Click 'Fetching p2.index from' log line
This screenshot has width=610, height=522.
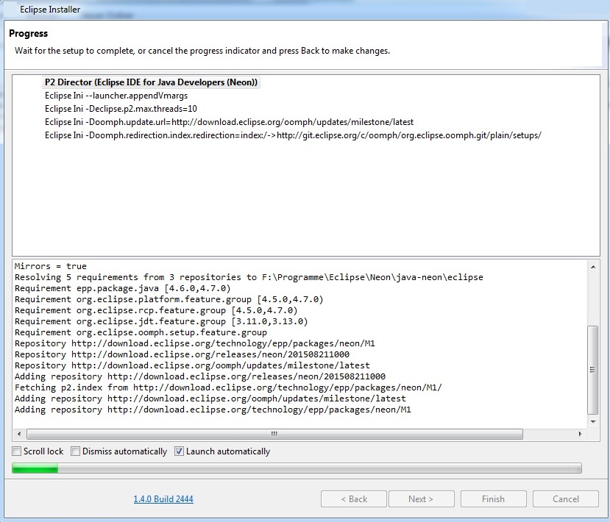pos(228,387)
